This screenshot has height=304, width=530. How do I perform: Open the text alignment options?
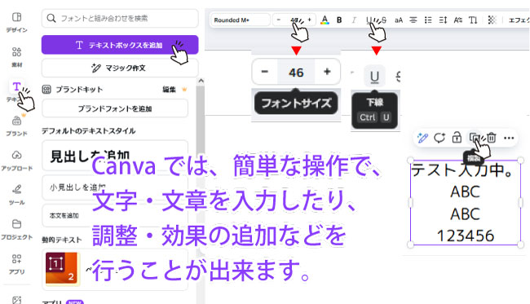(x=413, y=20)
